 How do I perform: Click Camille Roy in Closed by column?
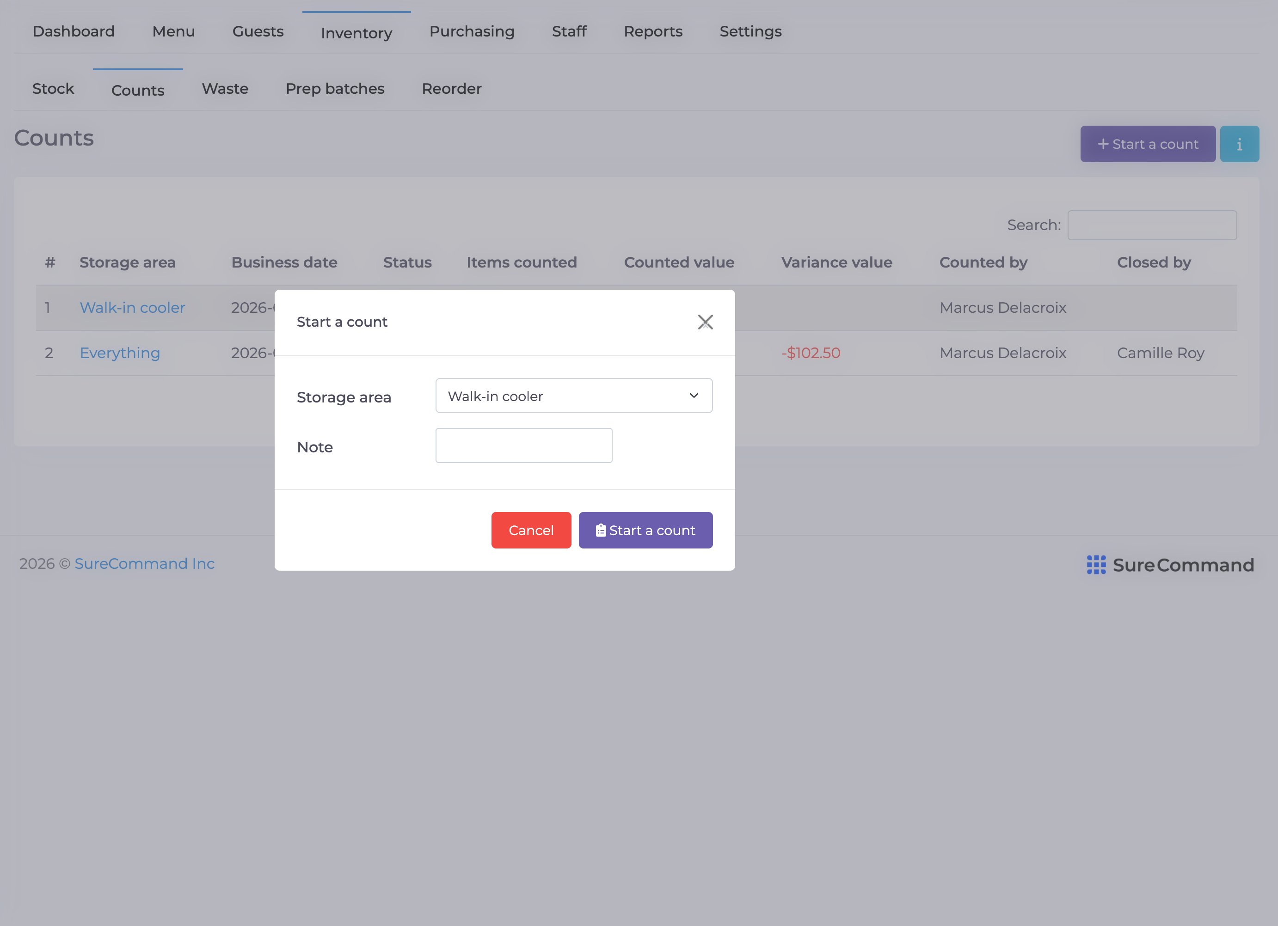pyautogui.click(x=1160, y=353)
